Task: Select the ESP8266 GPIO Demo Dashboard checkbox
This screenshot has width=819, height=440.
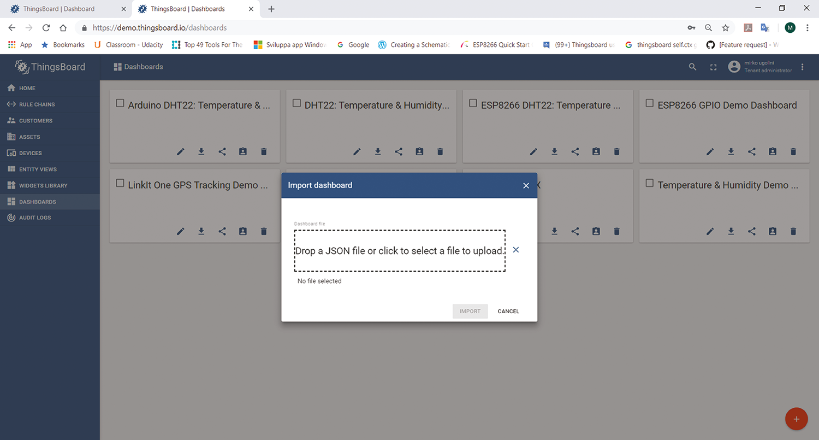Action: [650, 103]
